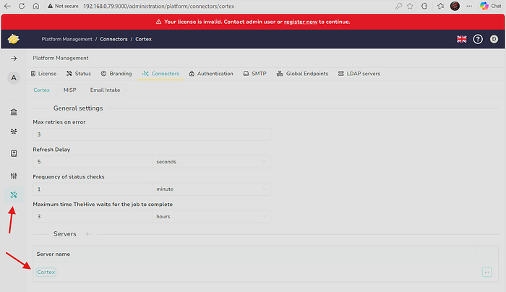Open Users group icon in sidebar
The image size is (506, 292).
pos(14,132)
